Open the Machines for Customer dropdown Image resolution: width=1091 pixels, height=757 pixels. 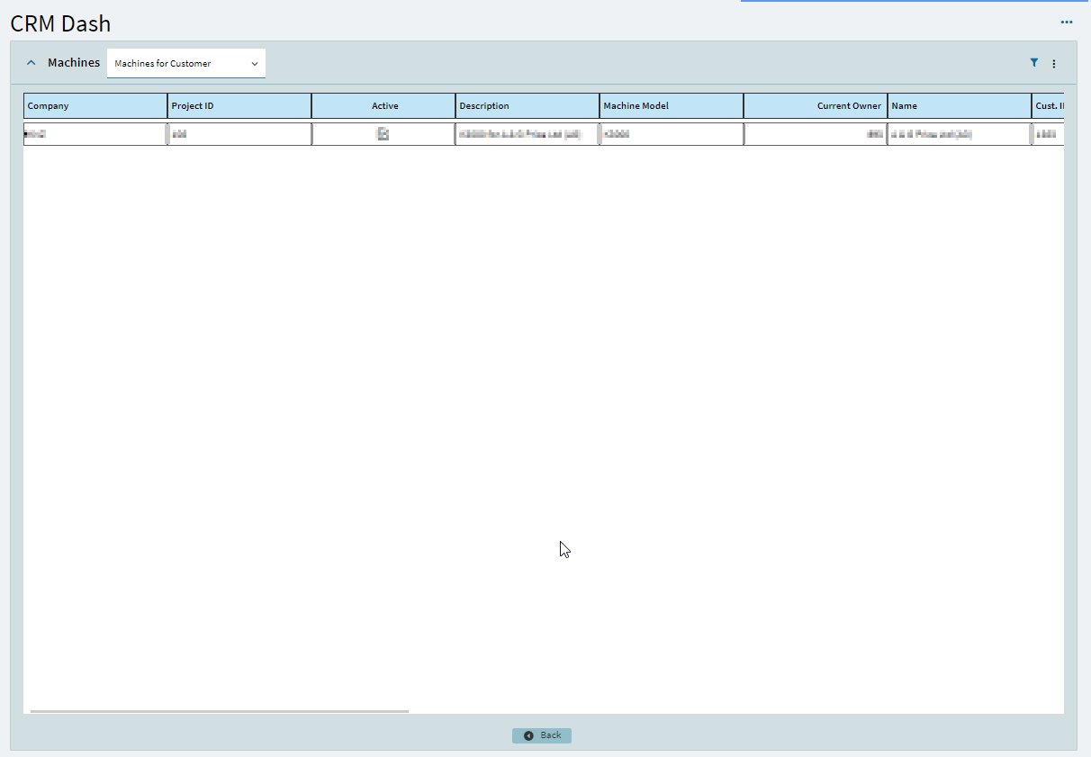186,64
